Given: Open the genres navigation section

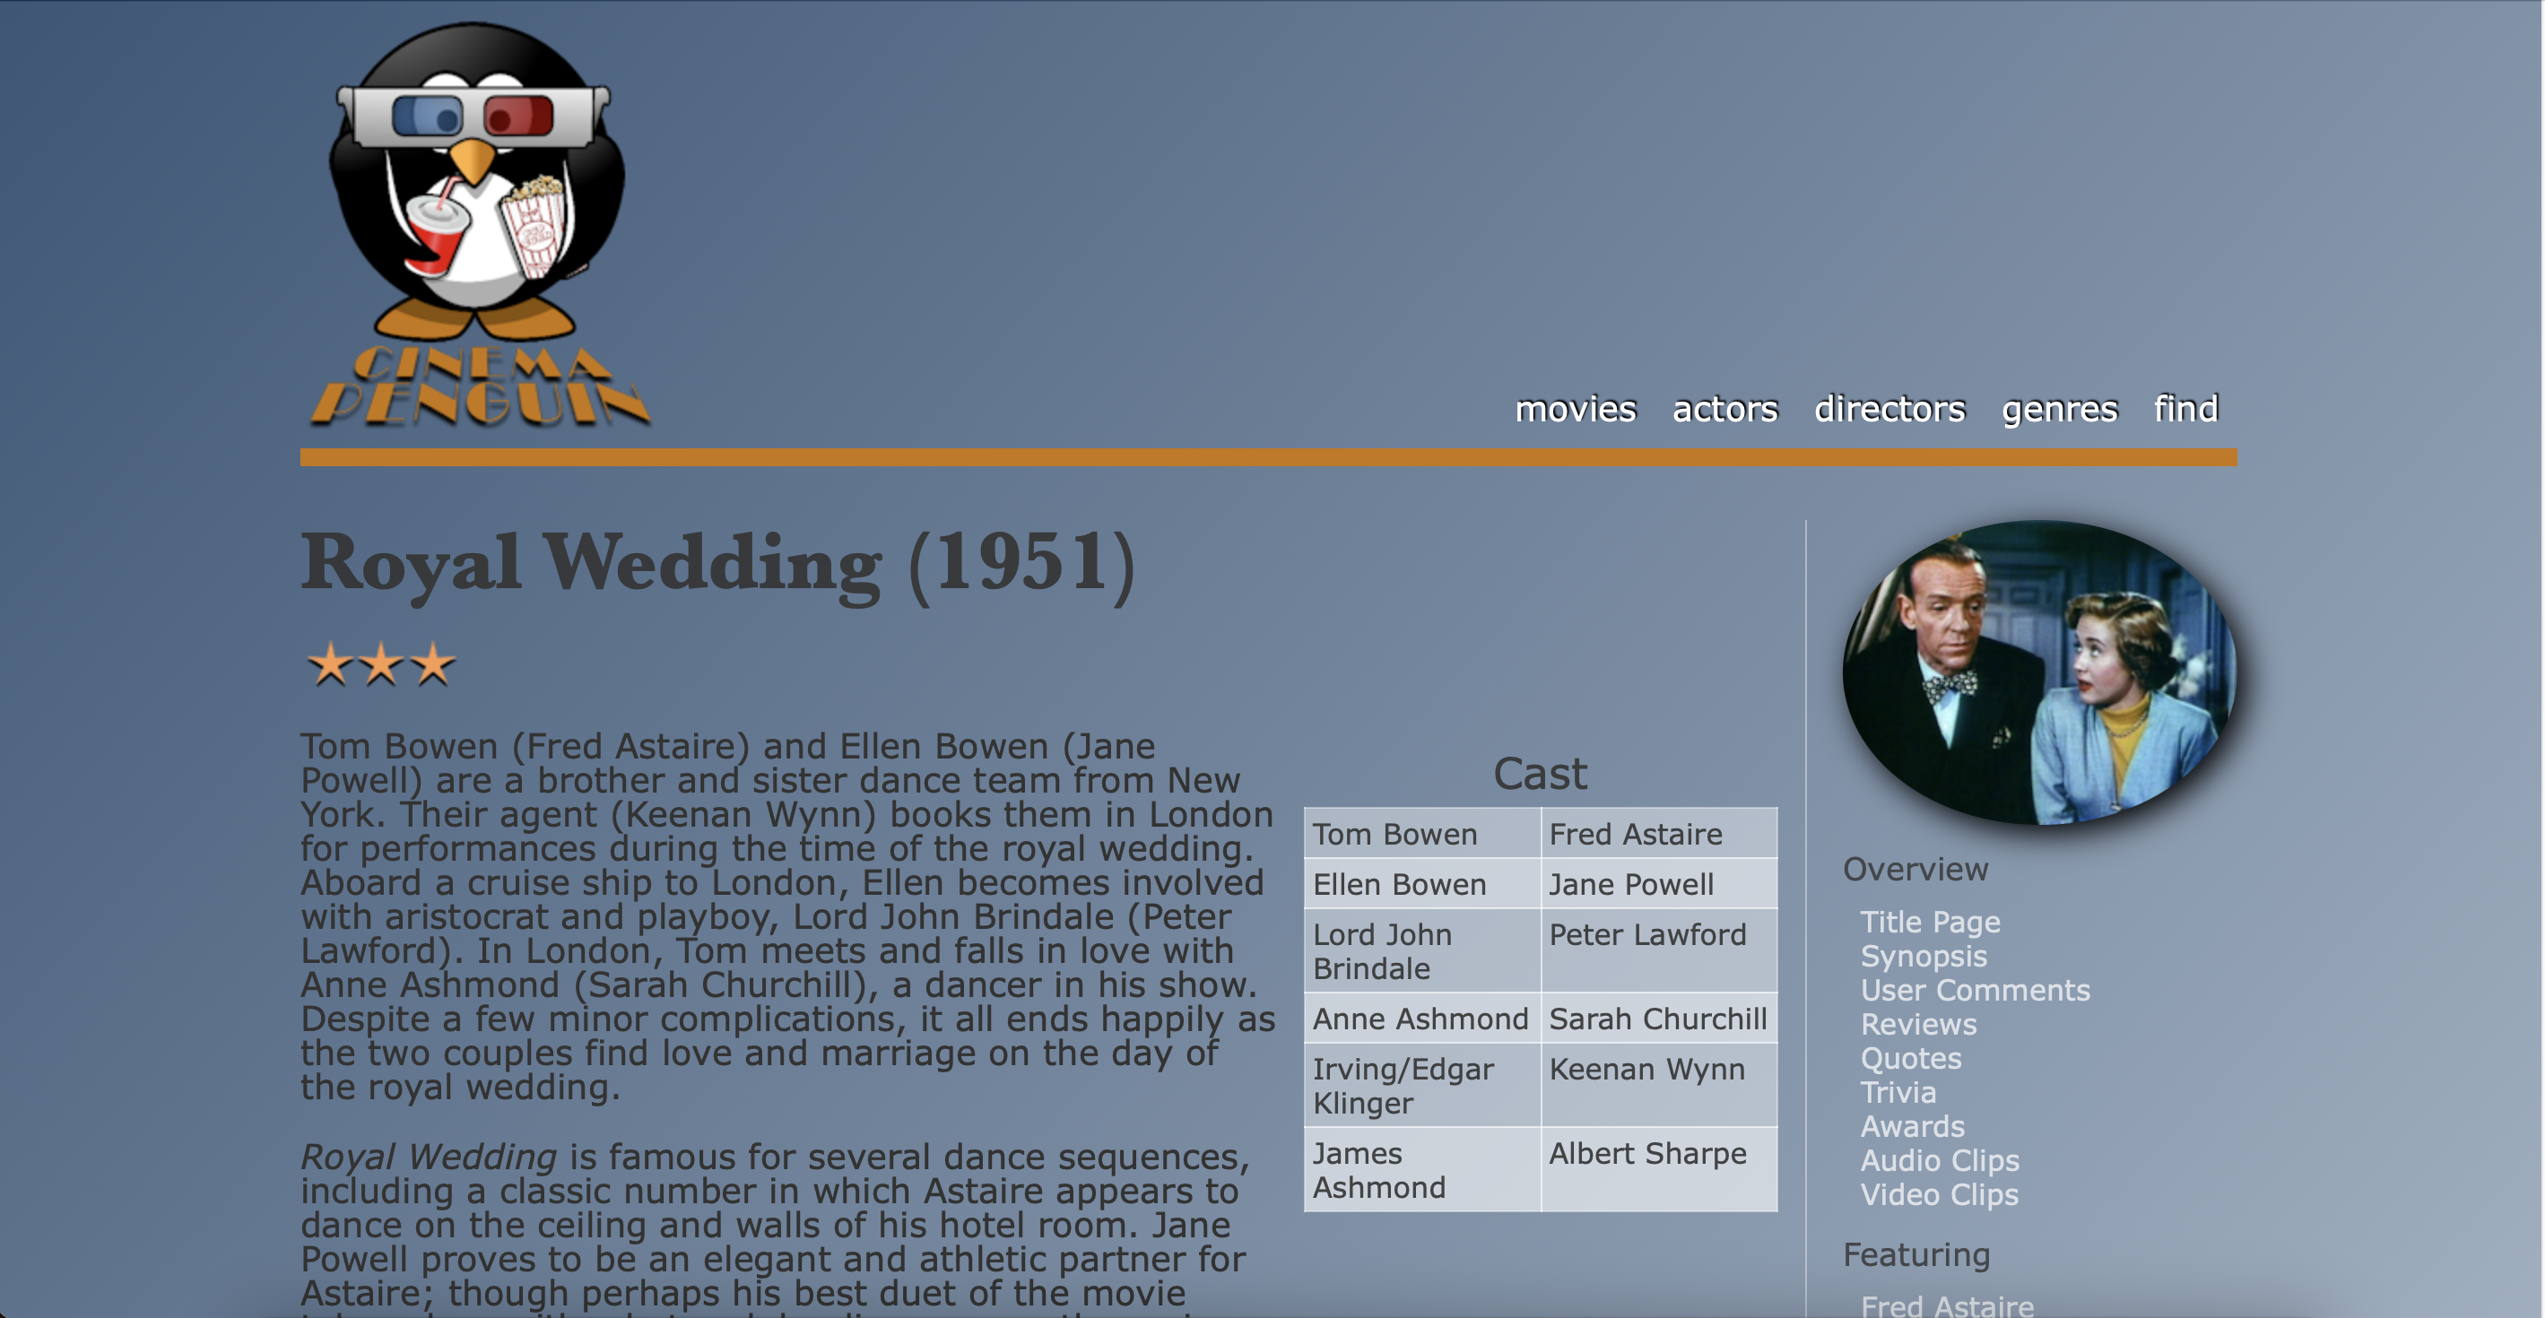Looking at the screenshot, I should pyautogui.click(x=2056, y=409).
